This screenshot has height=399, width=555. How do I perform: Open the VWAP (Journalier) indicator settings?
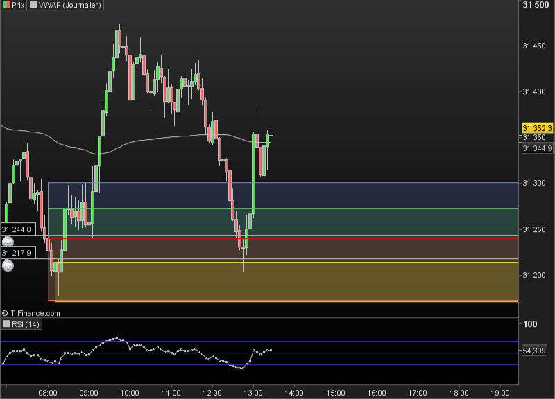(70, 5)
